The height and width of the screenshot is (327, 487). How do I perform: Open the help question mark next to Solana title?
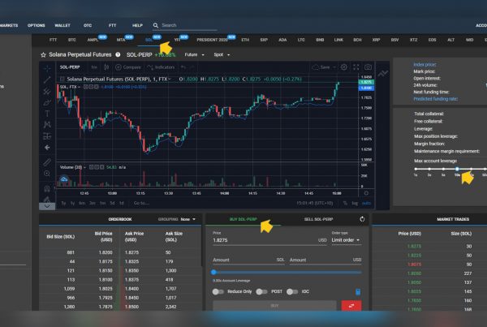[118, 54]
